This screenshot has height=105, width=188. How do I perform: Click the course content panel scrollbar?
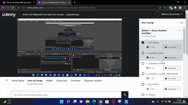[184, 41]
